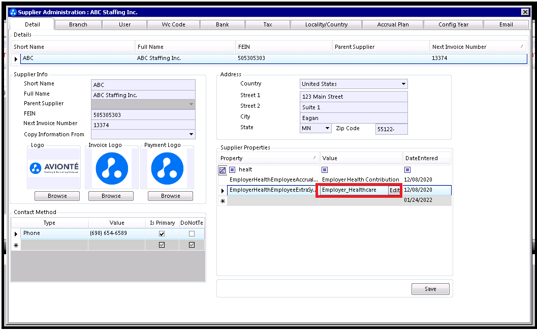Viewport: 537px width, 331px height.
Task: Sort by Property column header
Action: click(x=269, y=158)
